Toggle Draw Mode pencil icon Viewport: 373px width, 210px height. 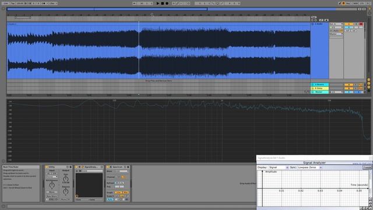(x=340, y=3)
